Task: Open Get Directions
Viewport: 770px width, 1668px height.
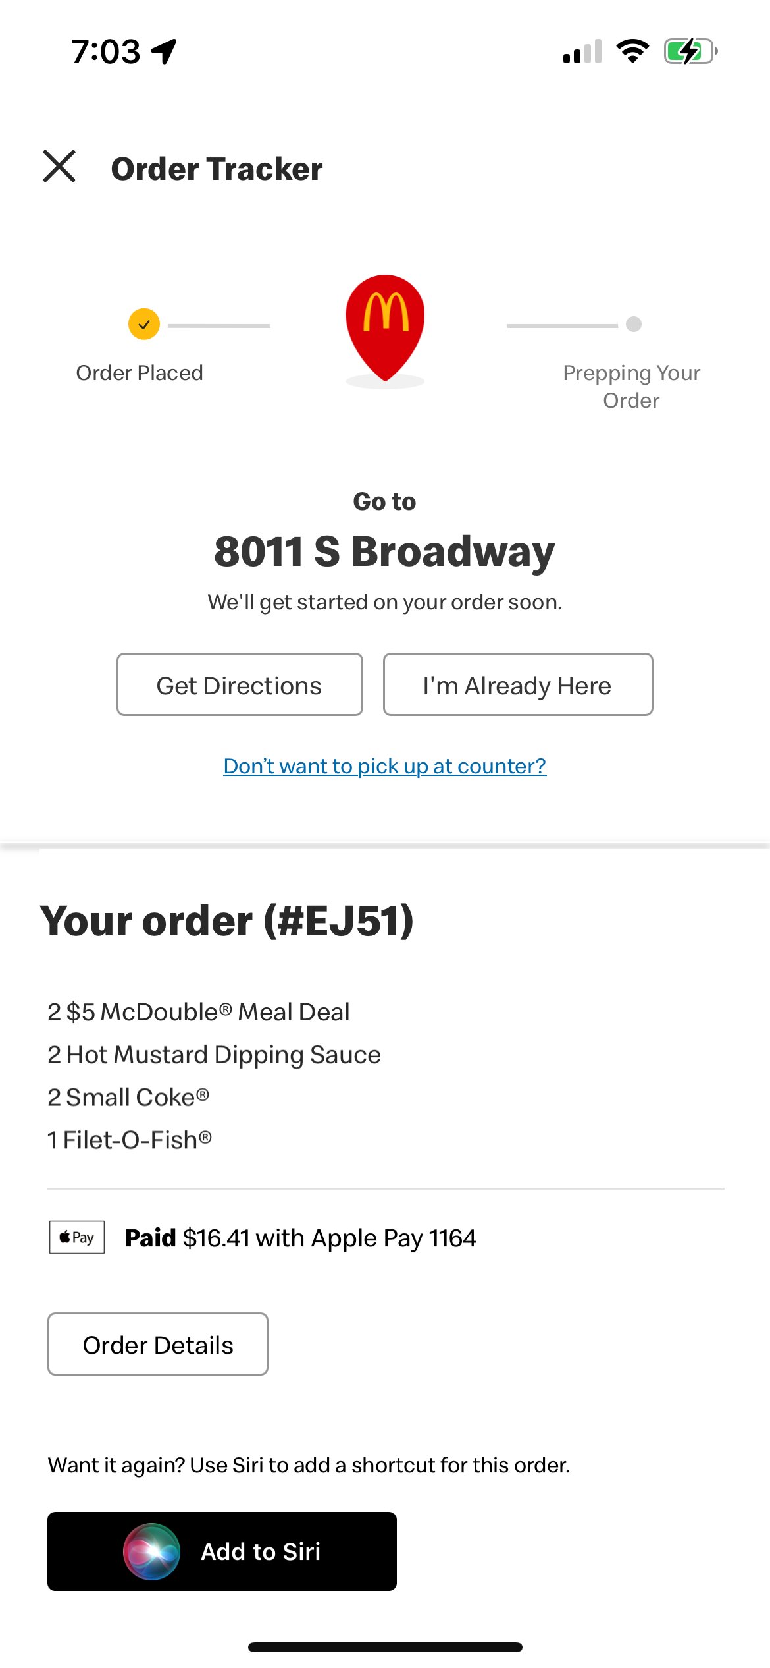Action: [240, 684]
